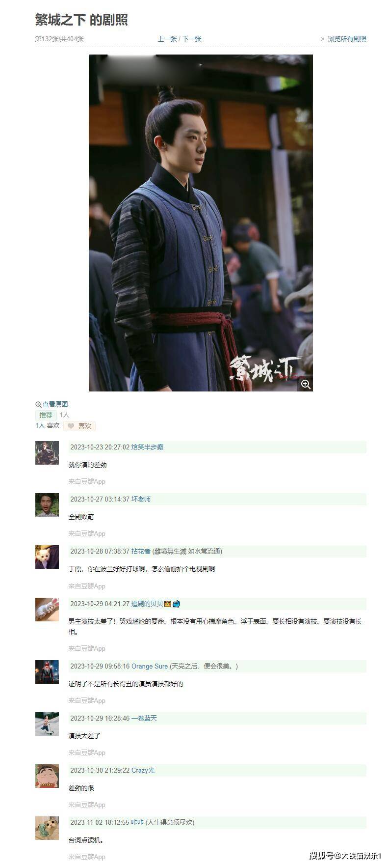Click the heart 喜欢 button

(79, 426)
